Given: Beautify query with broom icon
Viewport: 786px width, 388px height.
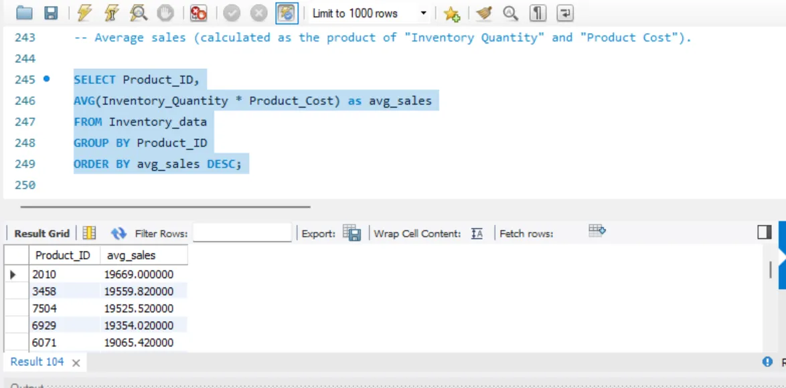Looking at the screenshot, I should 484,13.
